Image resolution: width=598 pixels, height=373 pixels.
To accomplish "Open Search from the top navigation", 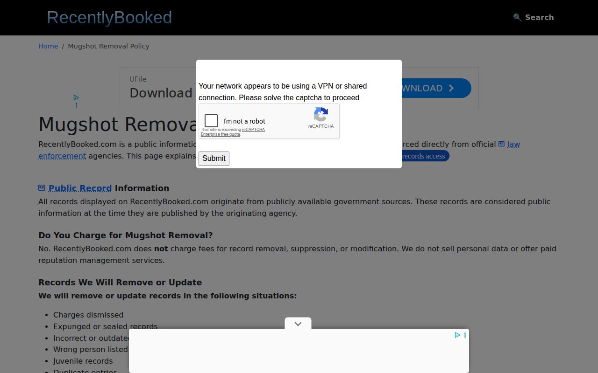I will pyautogui.click(x=534, y=17).
